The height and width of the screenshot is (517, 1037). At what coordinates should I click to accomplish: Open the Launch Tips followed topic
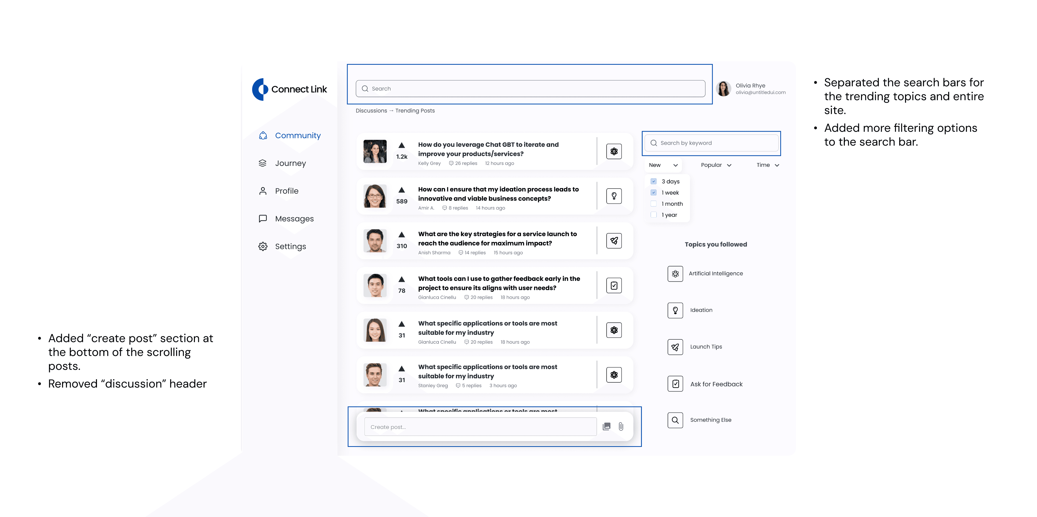point(706,347)
